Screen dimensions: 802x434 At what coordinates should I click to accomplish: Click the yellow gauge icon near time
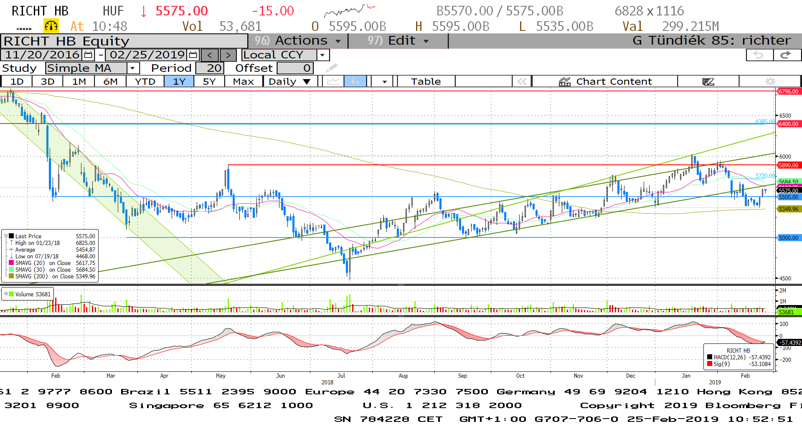point(51,26)
